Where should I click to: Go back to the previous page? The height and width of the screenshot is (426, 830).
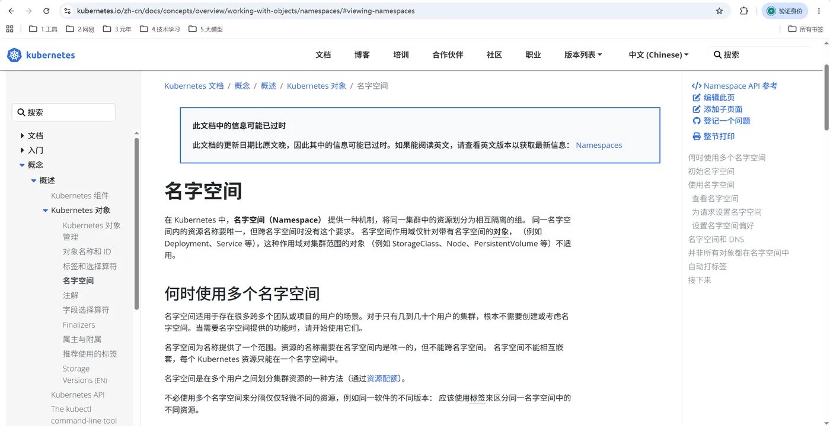pyautogui.click(x=11, y=11)
